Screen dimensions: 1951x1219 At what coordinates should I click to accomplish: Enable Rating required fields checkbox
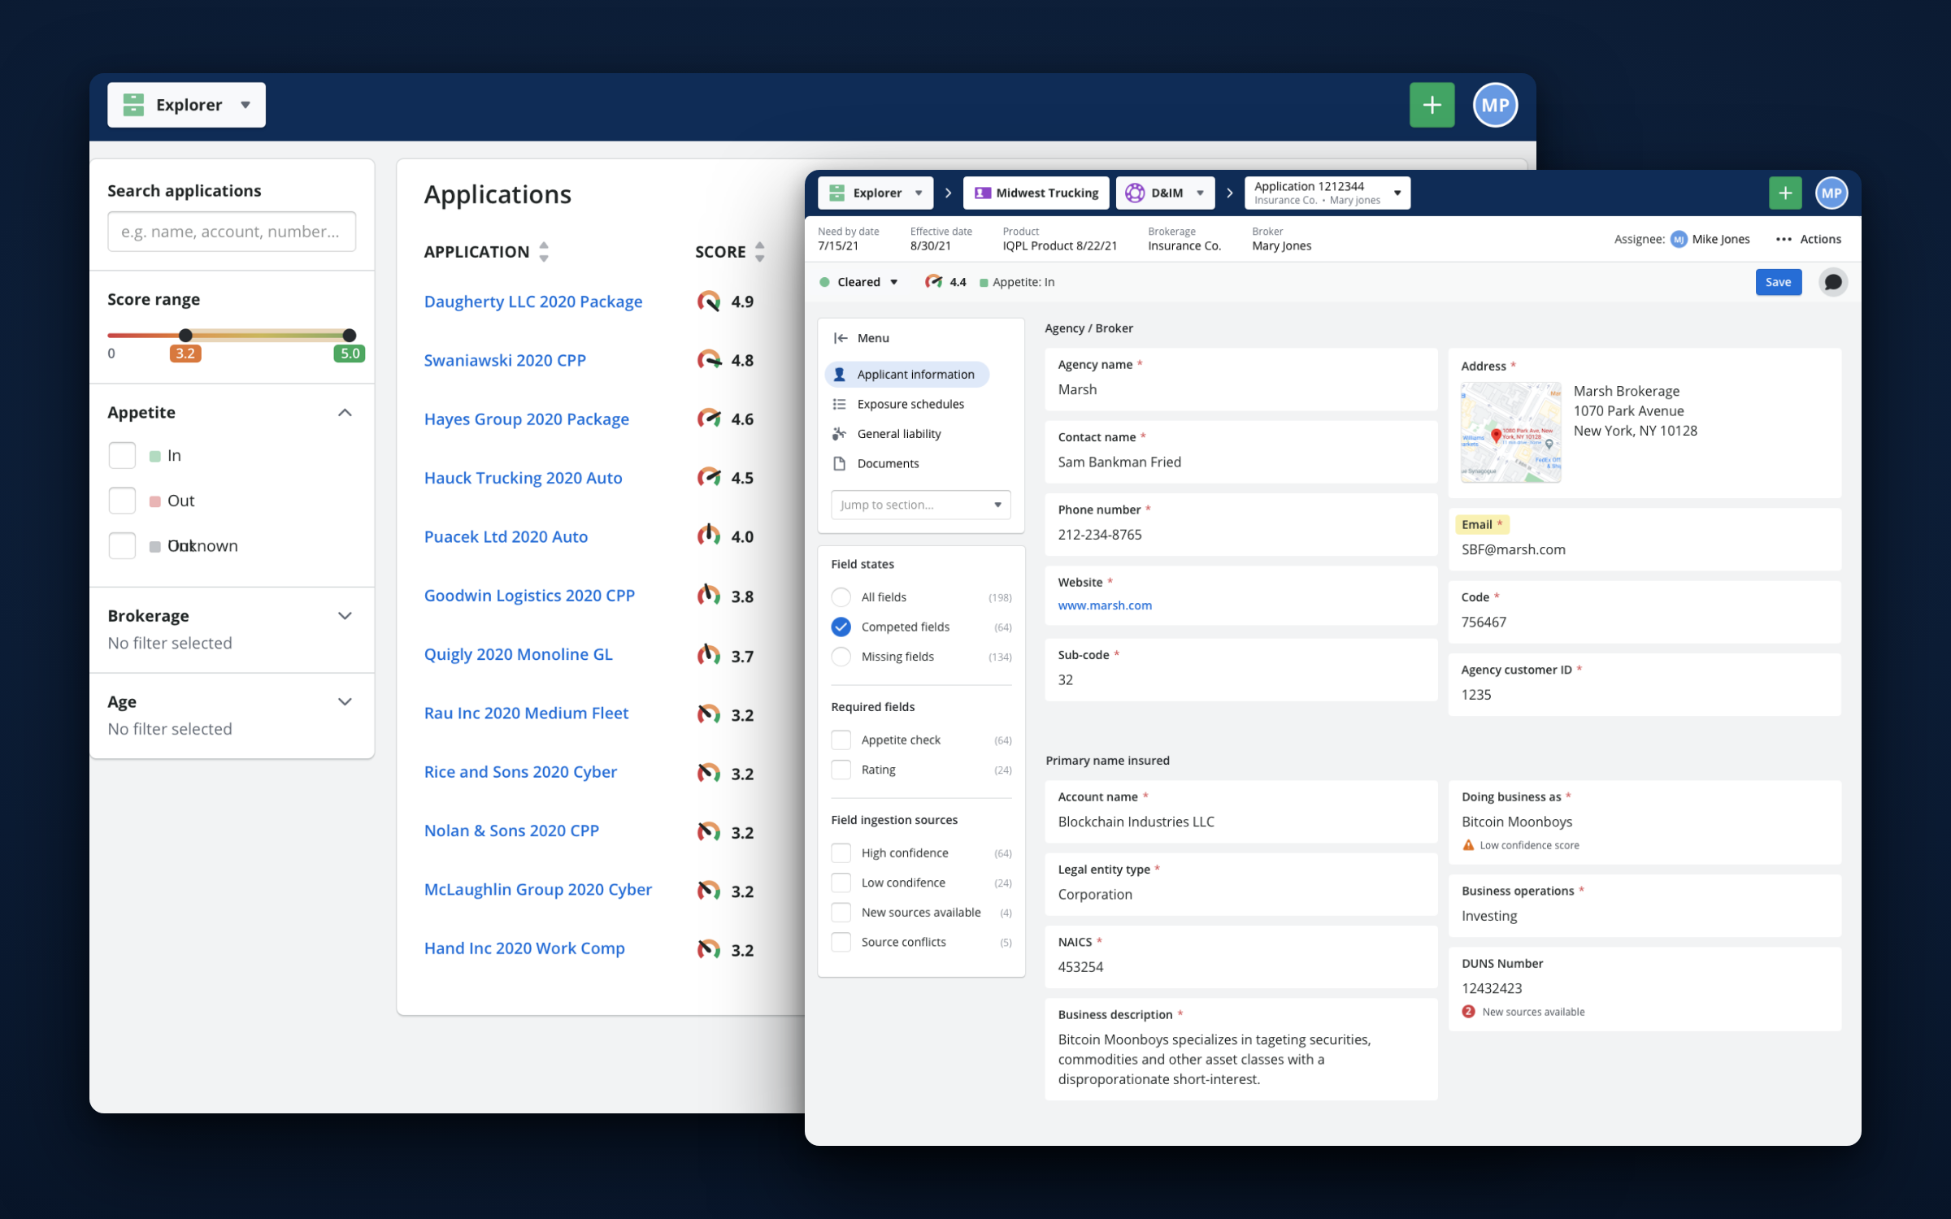[x=841, y=770]
